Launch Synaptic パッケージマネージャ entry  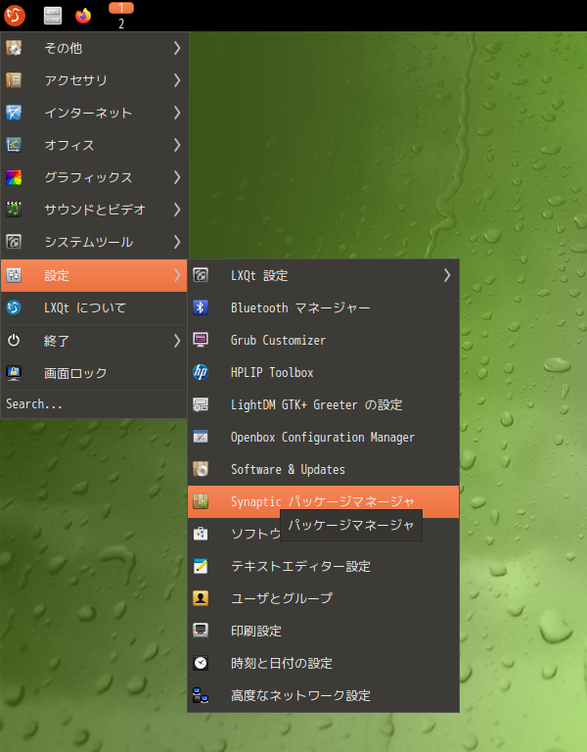pyautogui.click(x=323, y=501)
